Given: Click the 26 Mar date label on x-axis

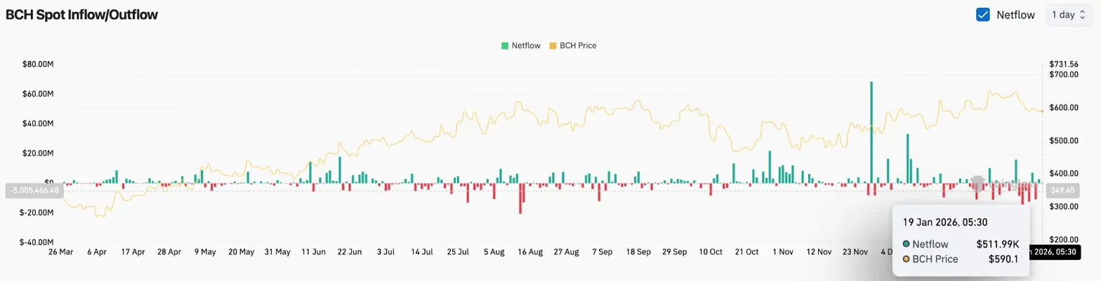Looking at the screenshot, I should pos(60,252).
